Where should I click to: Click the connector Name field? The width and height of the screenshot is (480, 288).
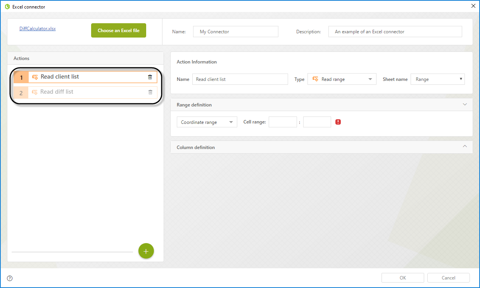point(235,32)
